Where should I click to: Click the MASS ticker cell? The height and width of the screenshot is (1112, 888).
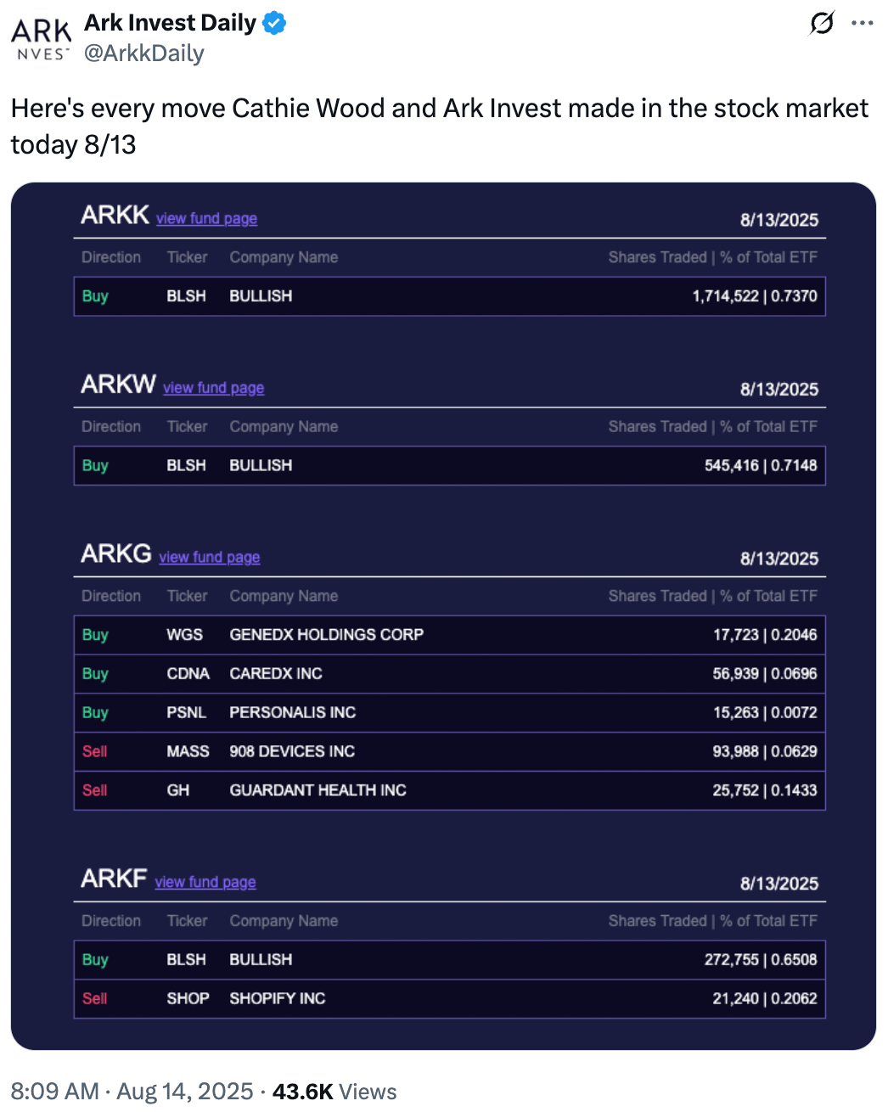tap(188, 751)
